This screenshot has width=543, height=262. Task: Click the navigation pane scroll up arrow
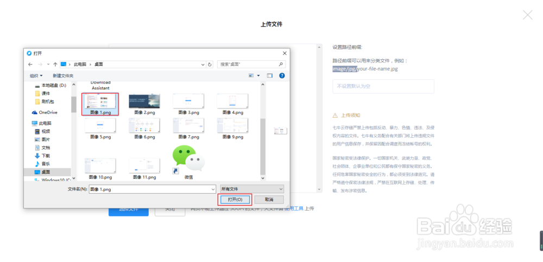click(x=74, y=85)
